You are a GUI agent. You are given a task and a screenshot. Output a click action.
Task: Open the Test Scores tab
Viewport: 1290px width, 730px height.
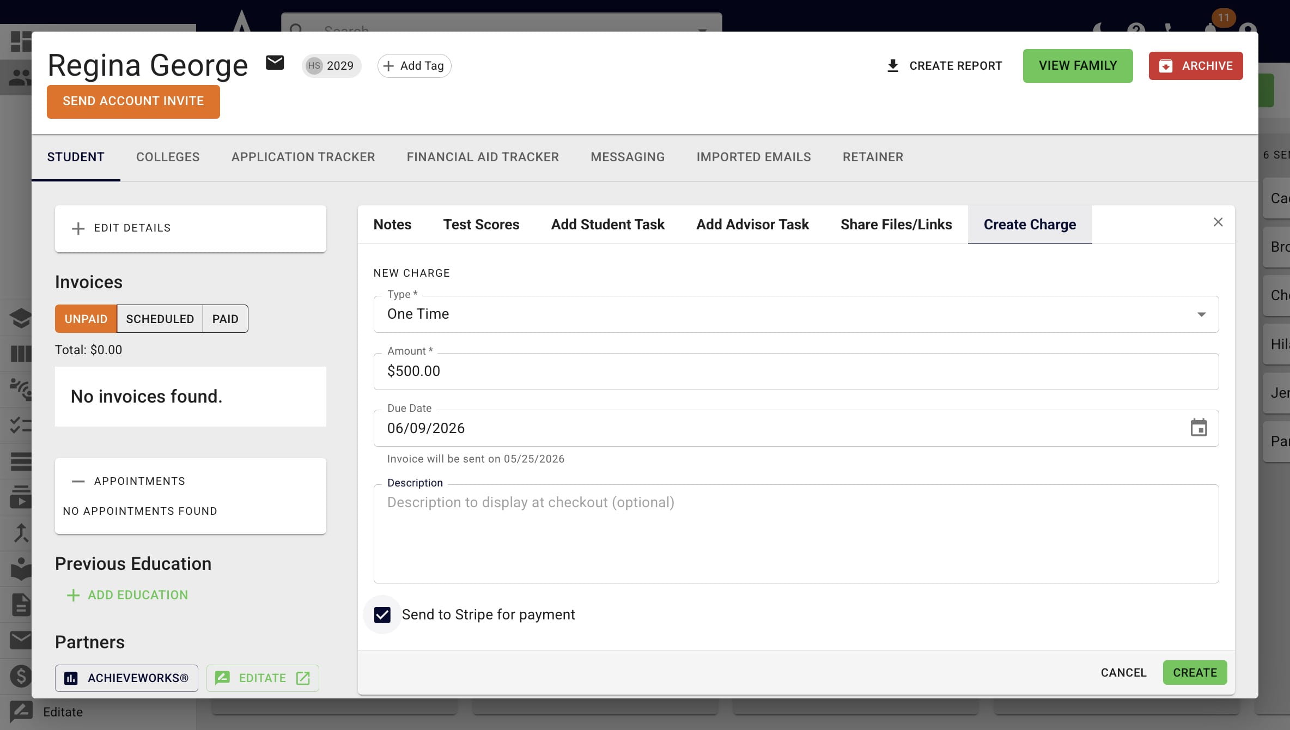pyautogui.click(x=481, y=224)
